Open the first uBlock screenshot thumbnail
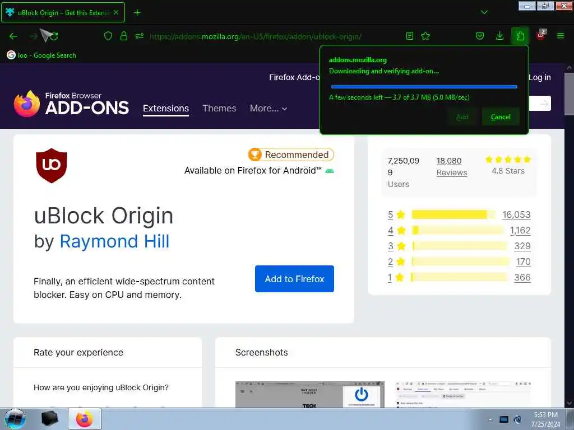The width and height of the screenshot is (574, 430). [309, 394]
